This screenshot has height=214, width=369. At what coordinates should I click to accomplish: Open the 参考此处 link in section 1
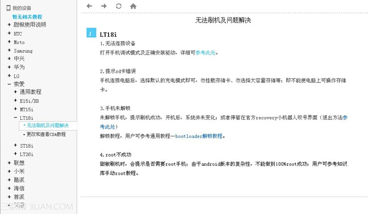coord(206,53)
